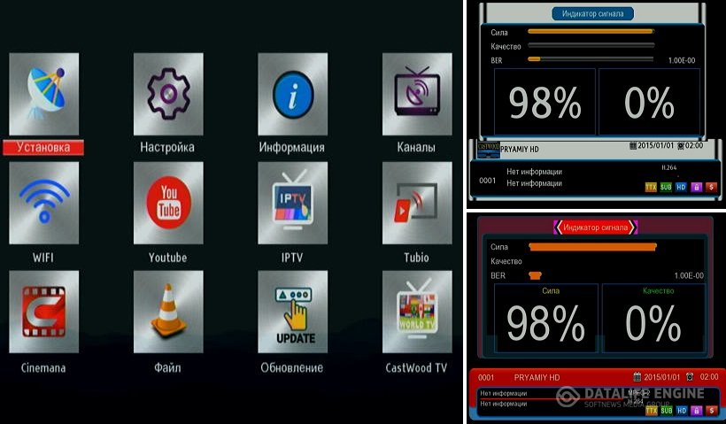Click PRYAMIY HD in top info bar

[x=520, y=149]
